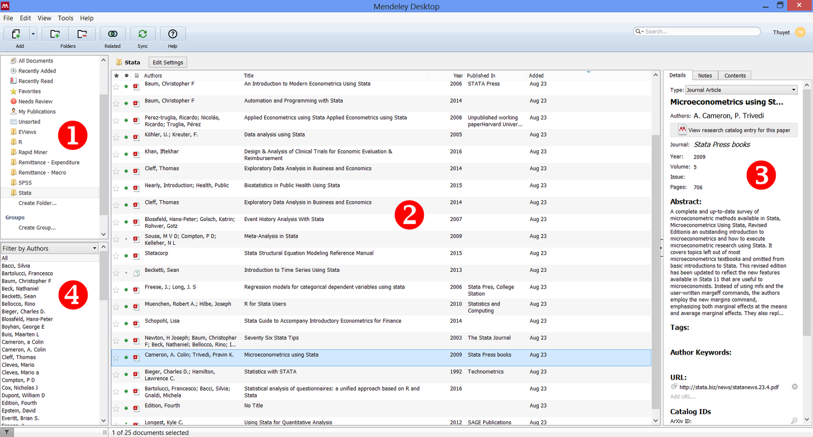Click the filter funnel icon in status bar
The image size is (813, 437).
point(7,432)
